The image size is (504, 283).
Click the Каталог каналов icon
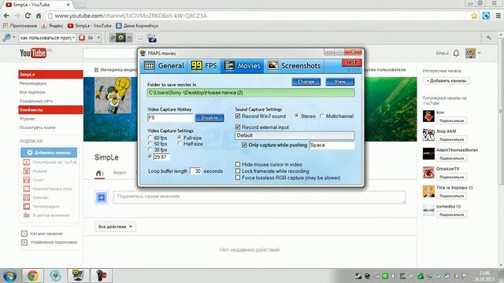click(24, 233)
